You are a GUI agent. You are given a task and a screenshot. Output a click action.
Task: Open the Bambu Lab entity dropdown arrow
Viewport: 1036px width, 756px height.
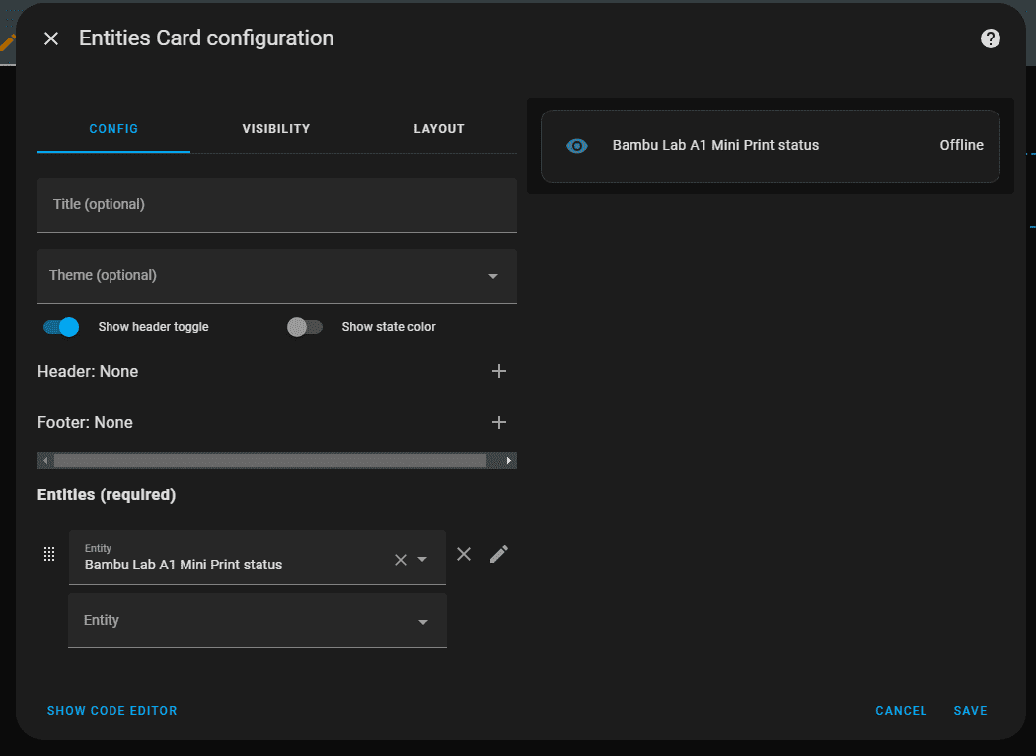click(x=424, y=559)
